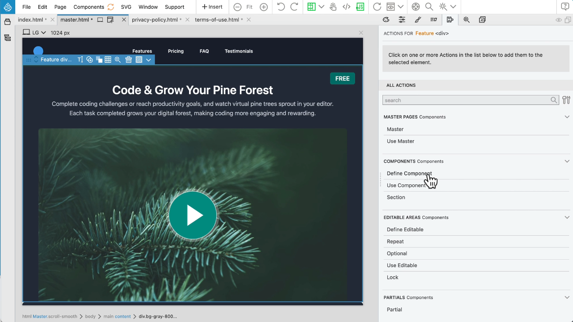The height and width of the screenshot is (322, 573).
Task: Collapse the Editable Areas section
Action: pyautogui.click(x=567, y=217)
